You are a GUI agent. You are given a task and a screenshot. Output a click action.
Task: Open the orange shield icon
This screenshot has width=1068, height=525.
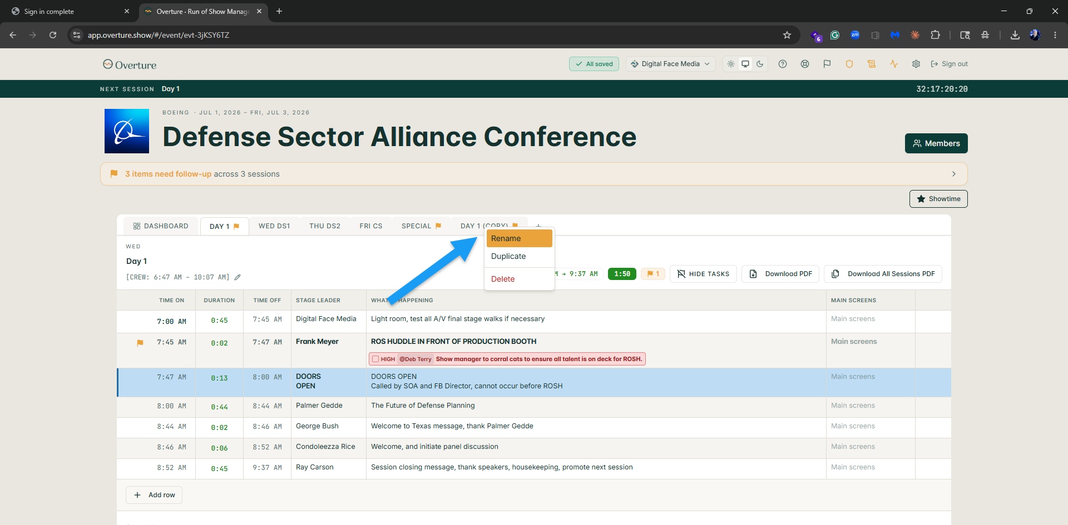849,64
